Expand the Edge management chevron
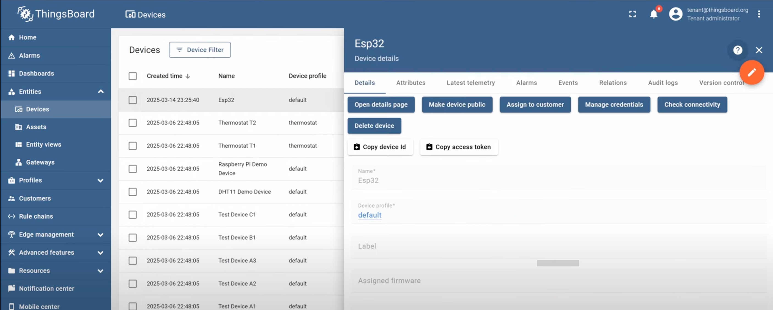Image resolution: width=773 pixels, height=310 pixels. [101, 235]
